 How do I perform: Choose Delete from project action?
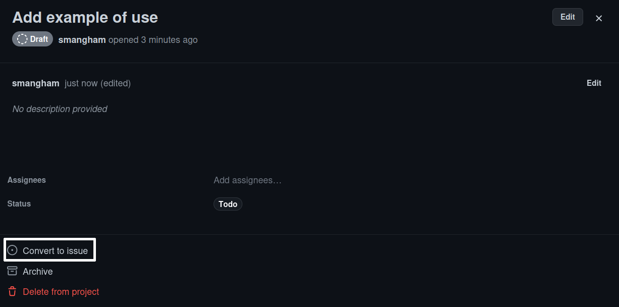coord(61,291)
